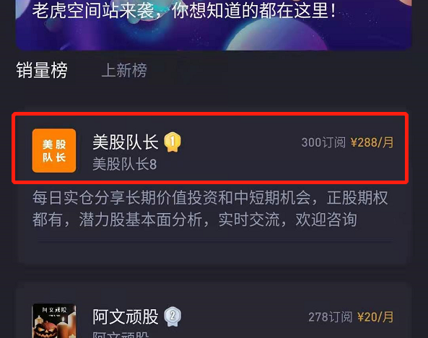Screen dimensions: 428x338
Task: Select the second-ranked 阿文顽股 listing card
Action: pos(214,310)
